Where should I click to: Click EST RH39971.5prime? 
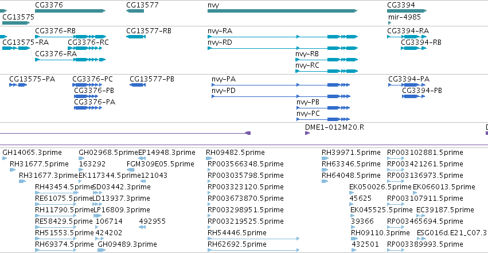(325, 158)
